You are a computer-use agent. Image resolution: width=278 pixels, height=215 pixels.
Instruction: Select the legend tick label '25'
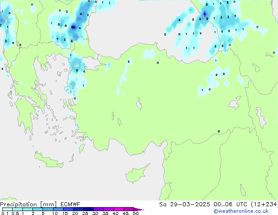[85, 213]
